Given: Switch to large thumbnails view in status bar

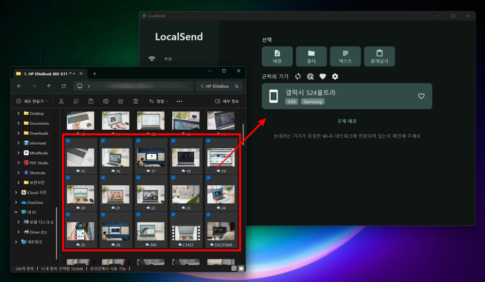Looking at the screenshot, I should coord(241,268).
